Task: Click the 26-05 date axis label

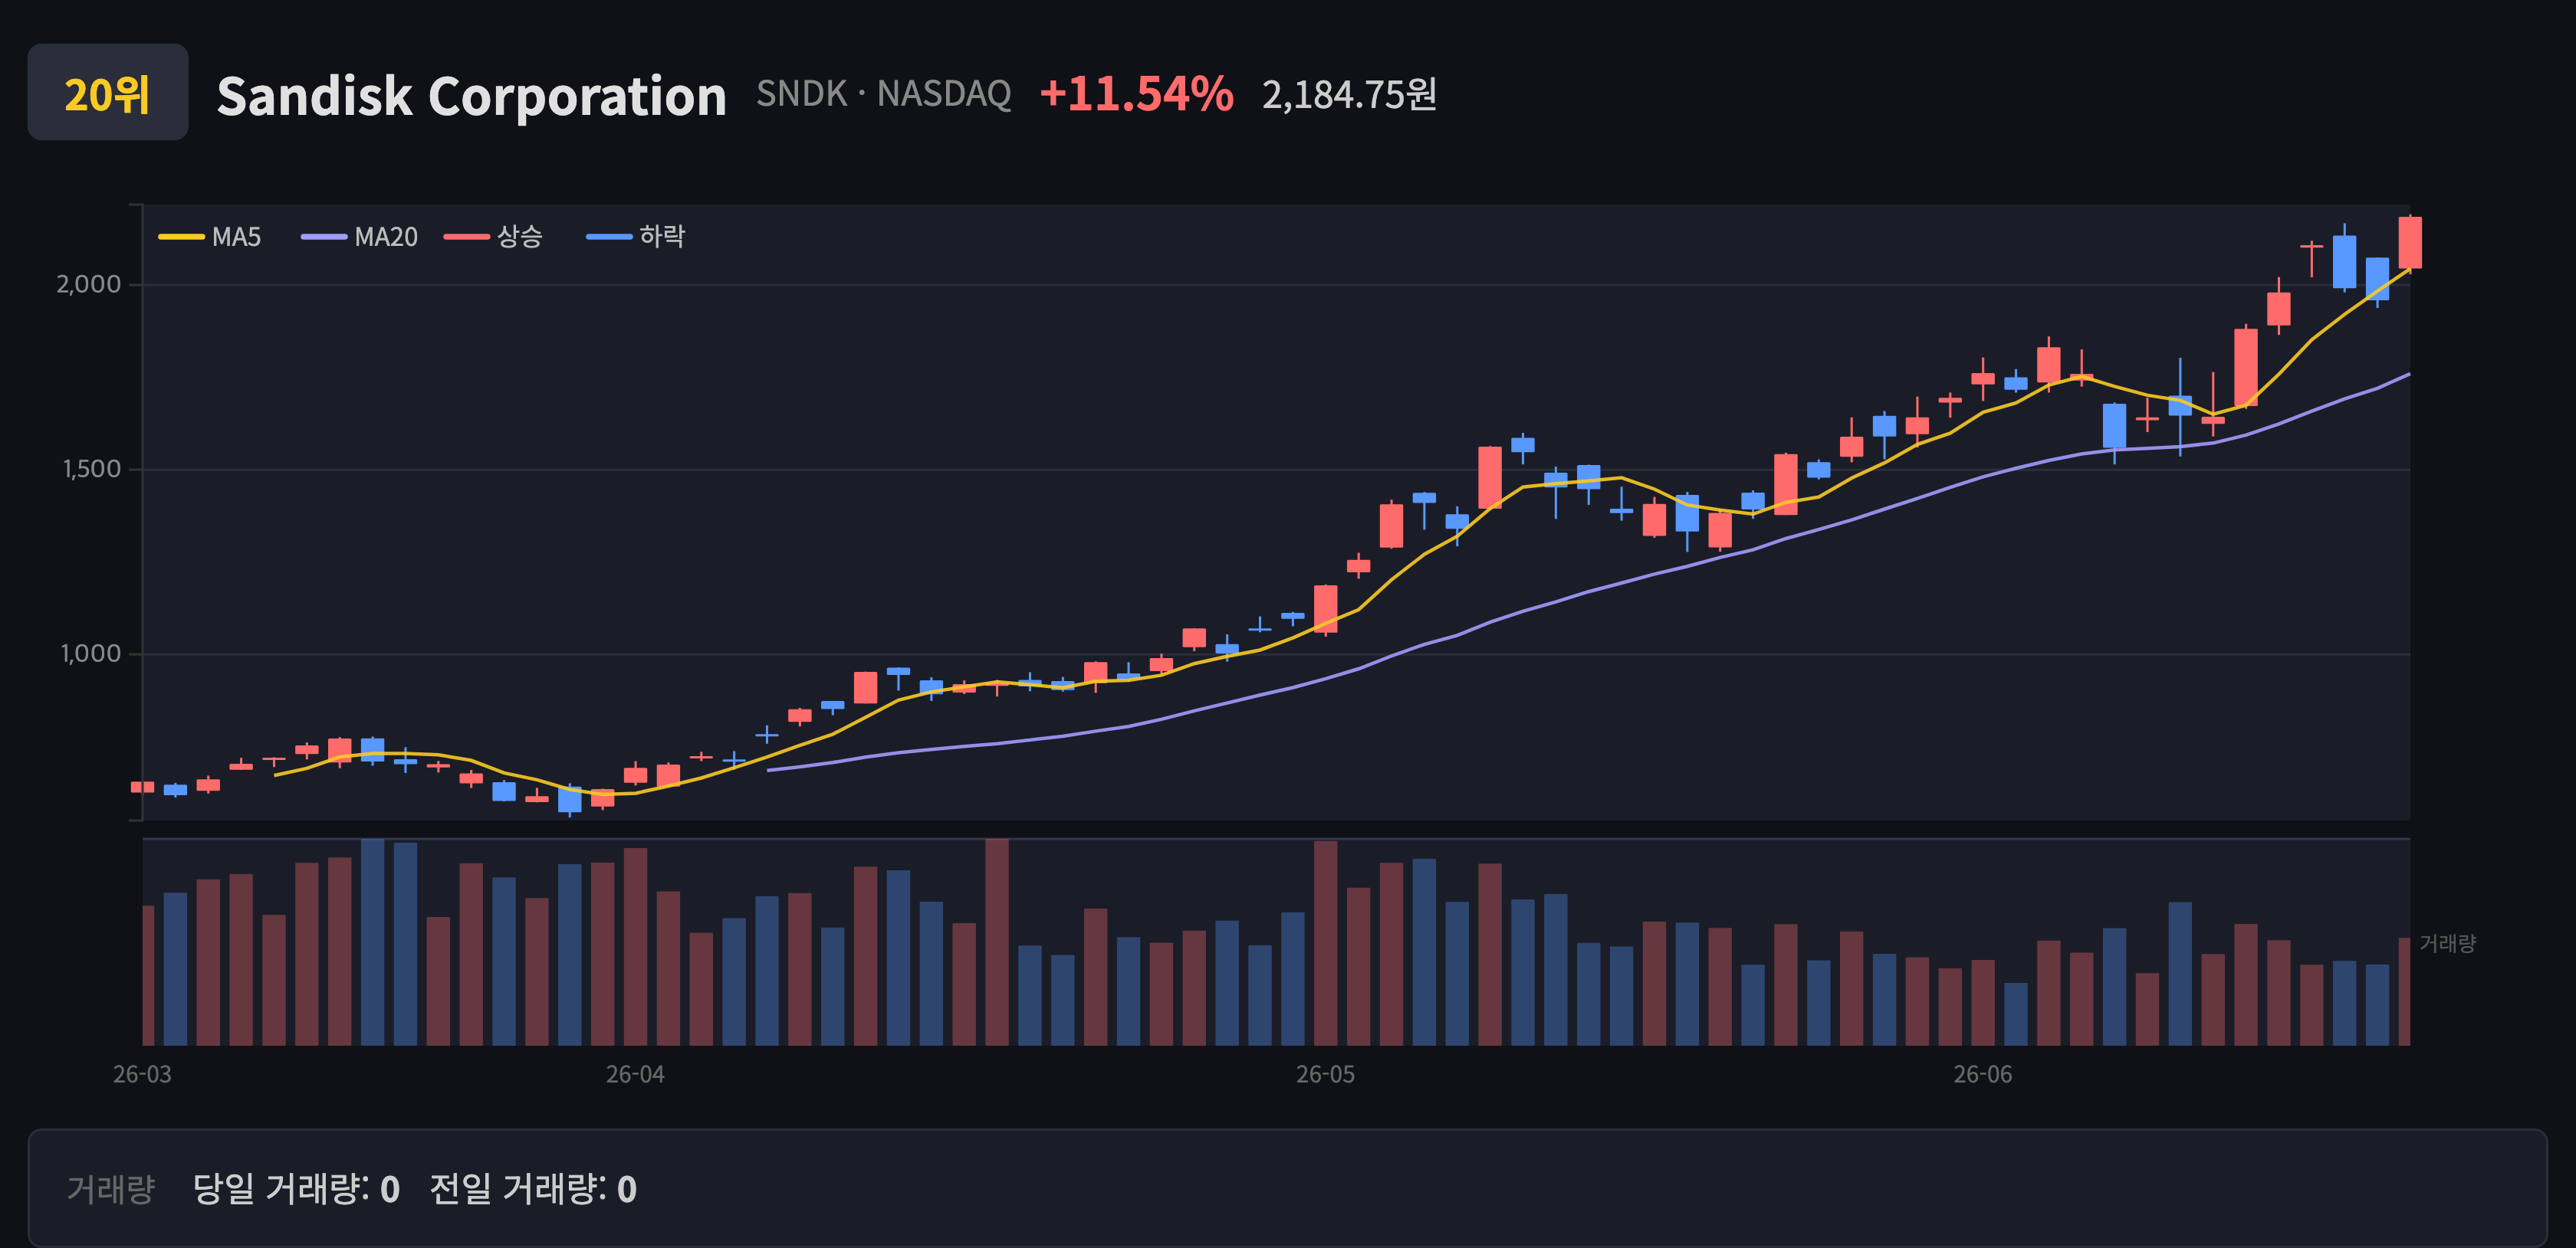Action: pos(1325,1075)
